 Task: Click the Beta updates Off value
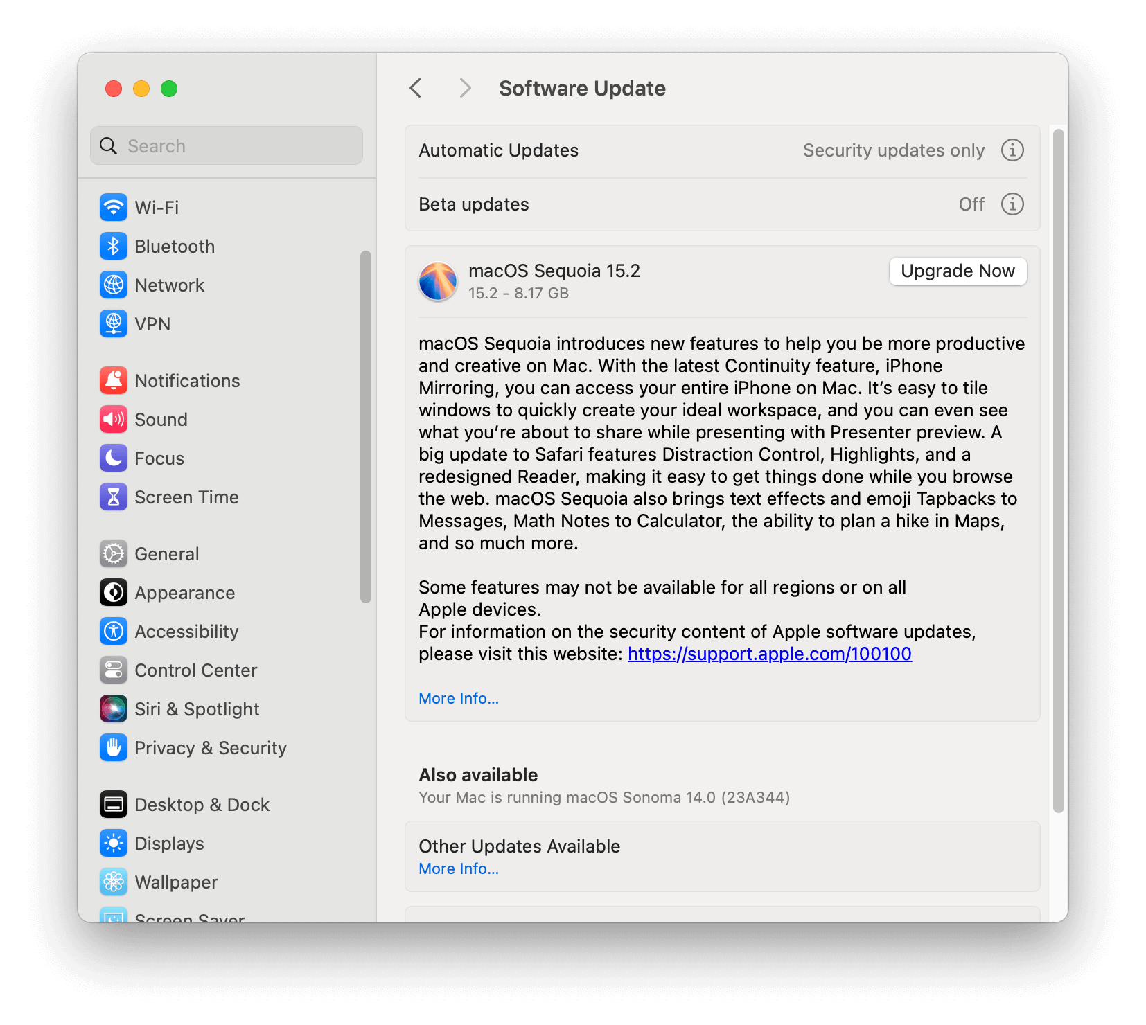point(971,204)
